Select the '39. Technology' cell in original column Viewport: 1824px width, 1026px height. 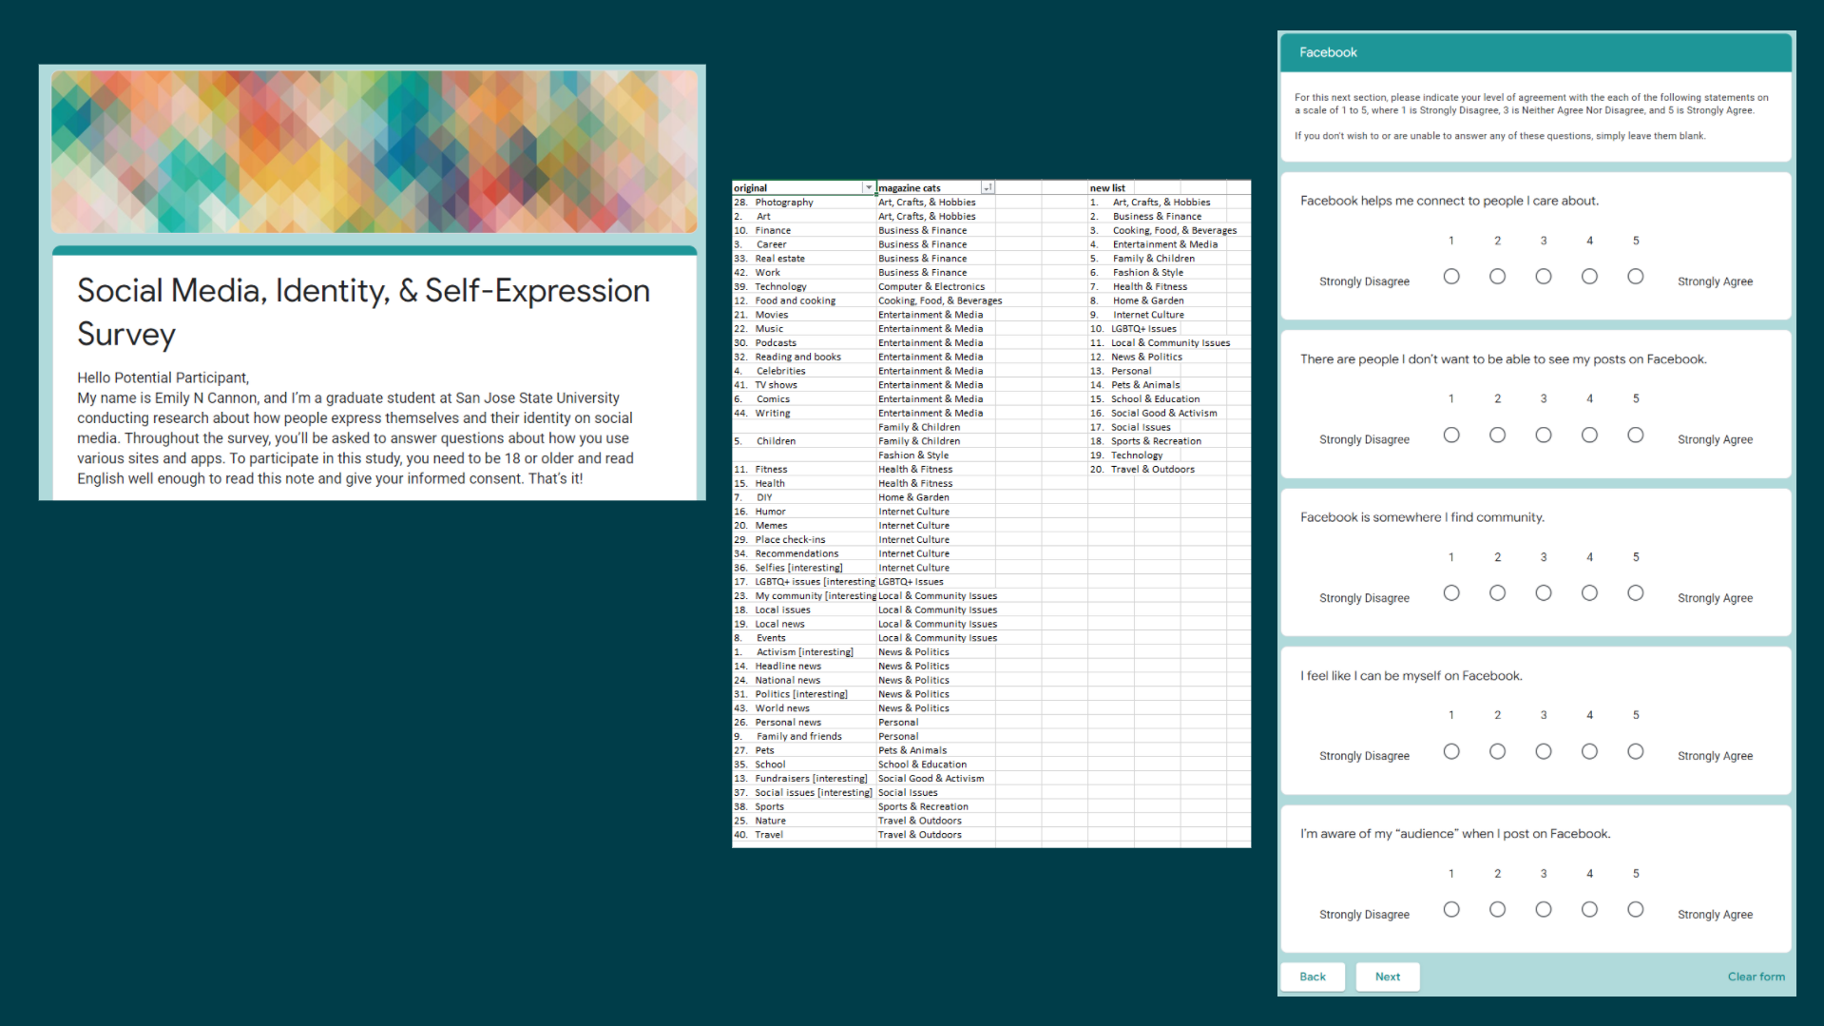804,286
